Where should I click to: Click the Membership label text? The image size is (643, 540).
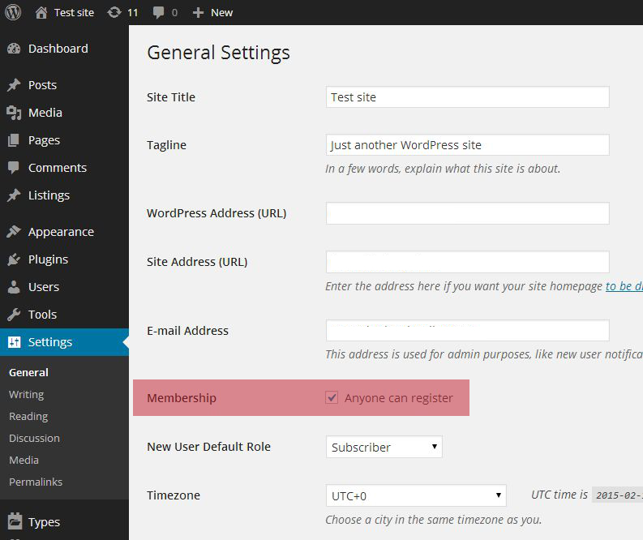tap(182, 398)
